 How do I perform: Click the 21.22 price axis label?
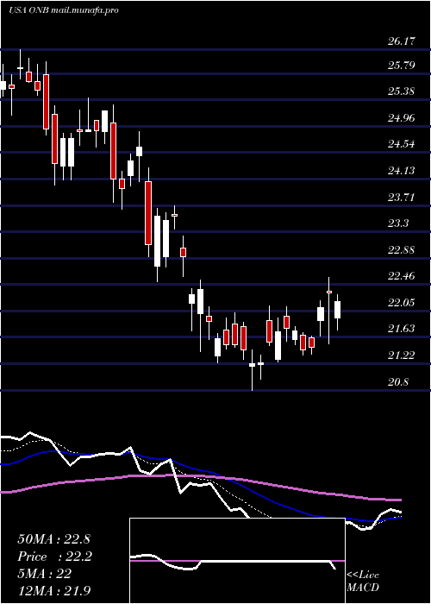click(x=402, y=355)
